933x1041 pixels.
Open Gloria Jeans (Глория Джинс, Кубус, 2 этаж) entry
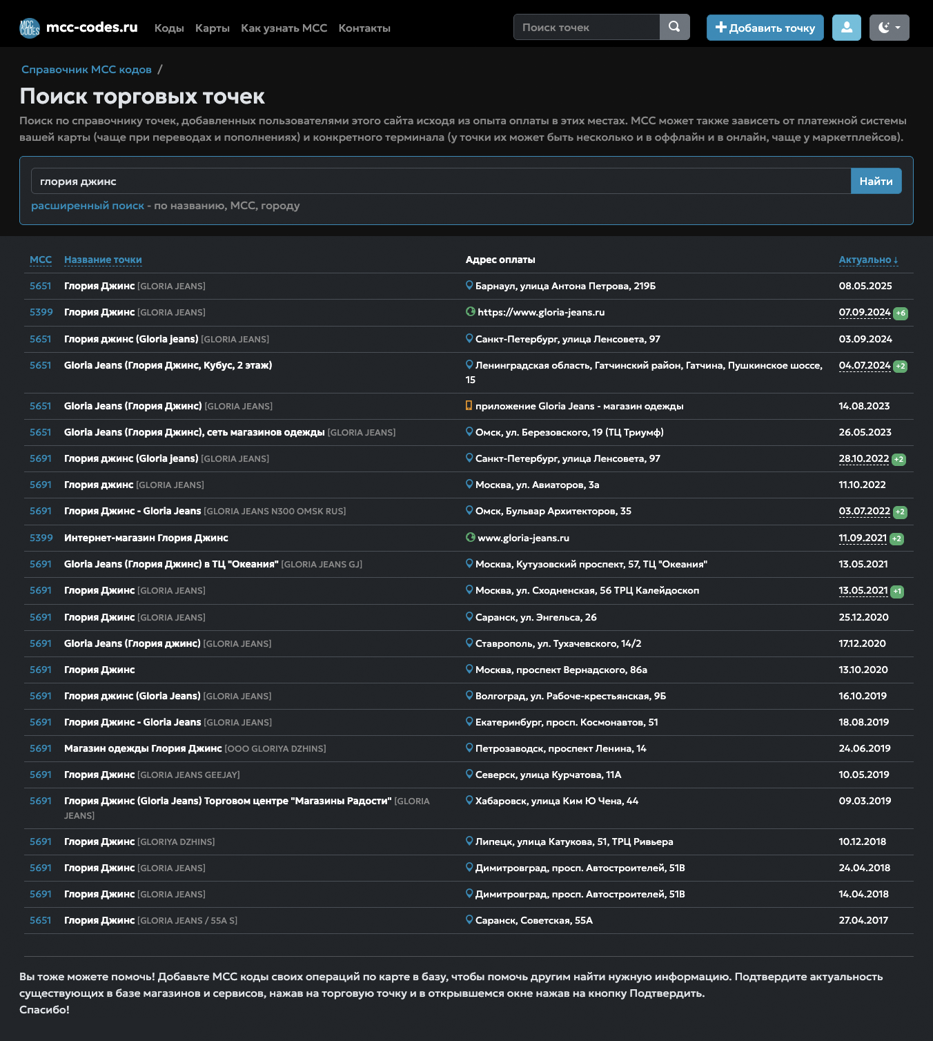[168, 365]
